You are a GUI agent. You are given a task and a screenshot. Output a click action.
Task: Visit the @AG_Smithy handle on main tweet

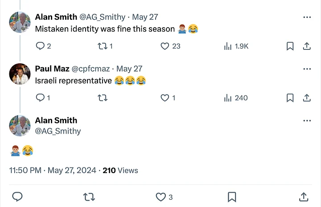tap(58, 131)
